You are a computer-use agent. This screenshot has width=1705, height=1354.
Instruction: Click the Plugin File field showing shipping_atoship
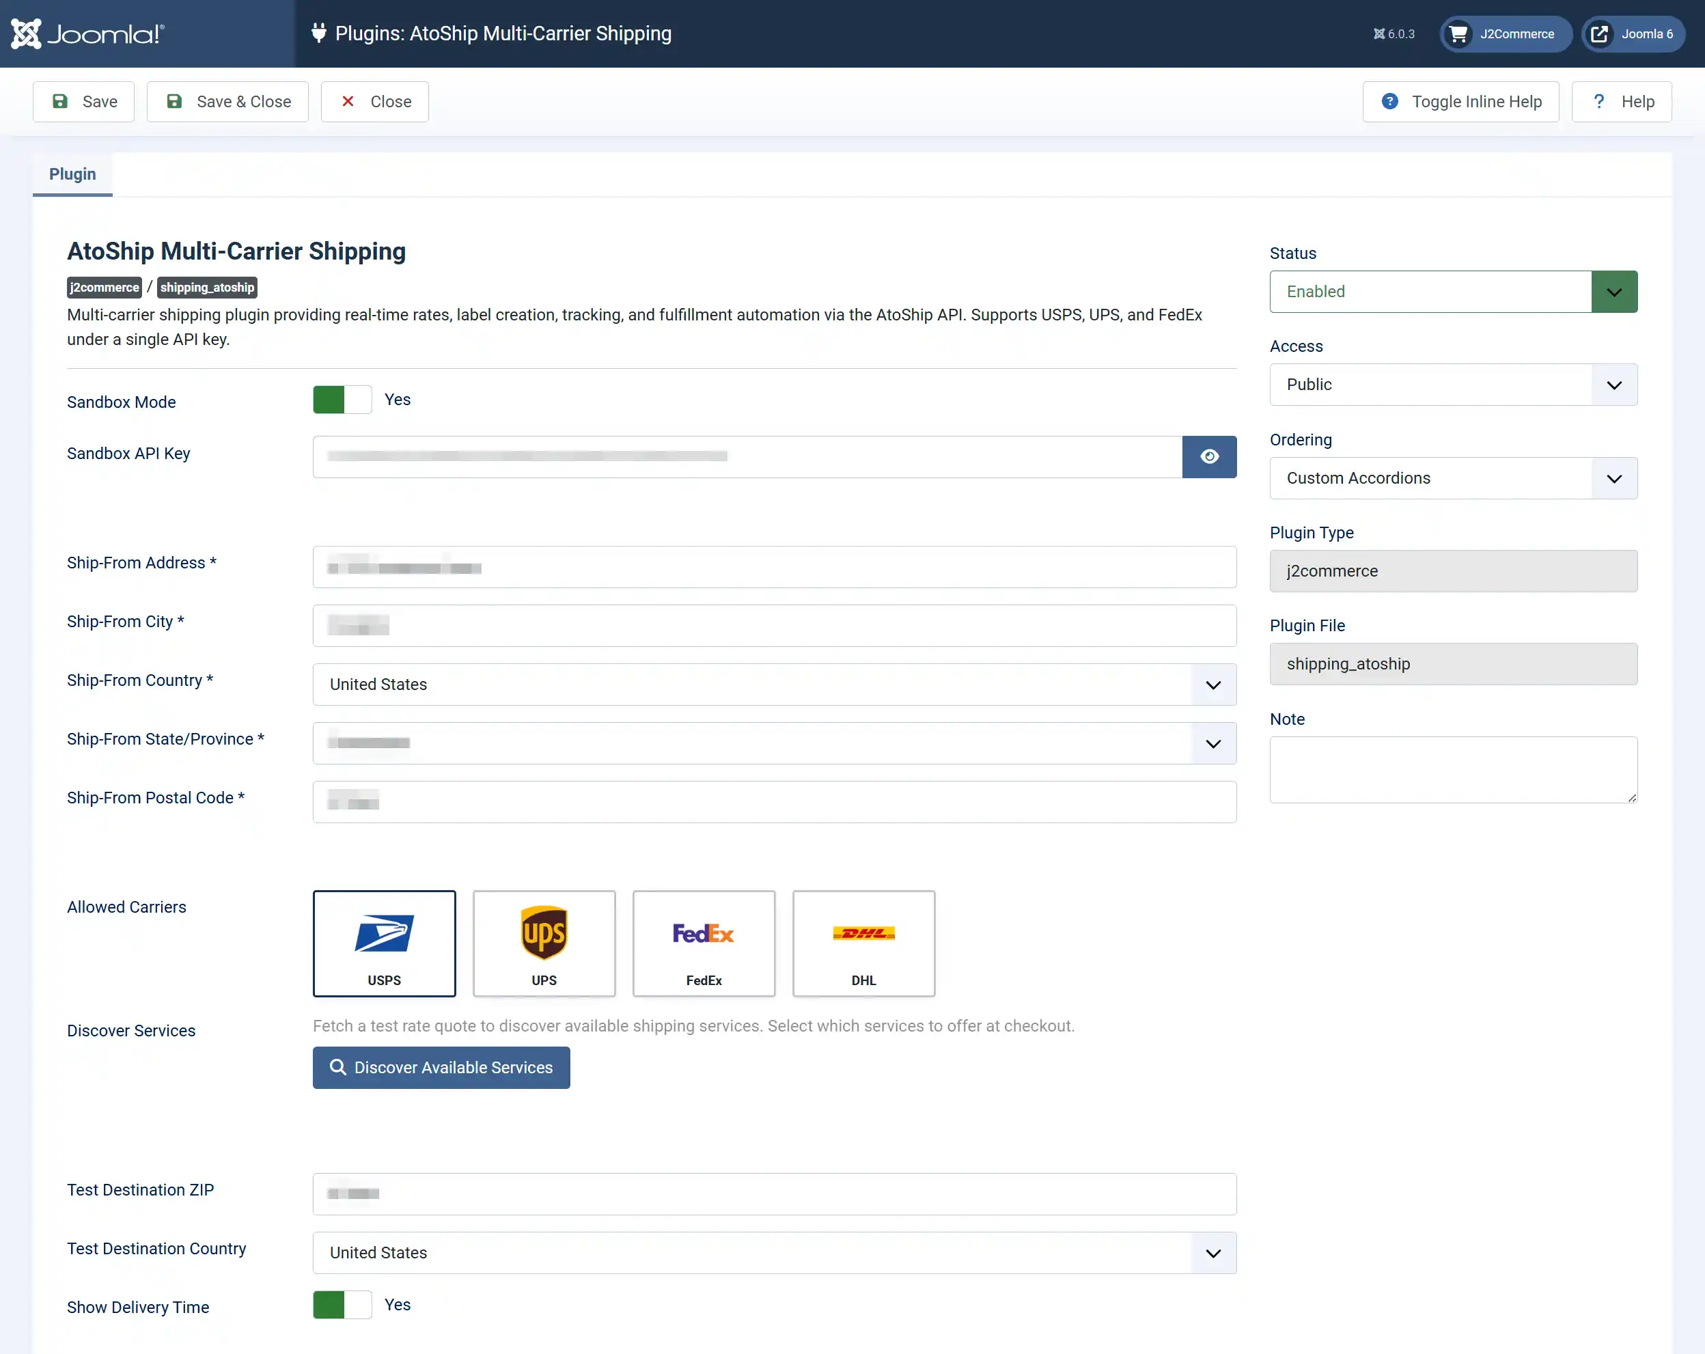coord(1454,663)
